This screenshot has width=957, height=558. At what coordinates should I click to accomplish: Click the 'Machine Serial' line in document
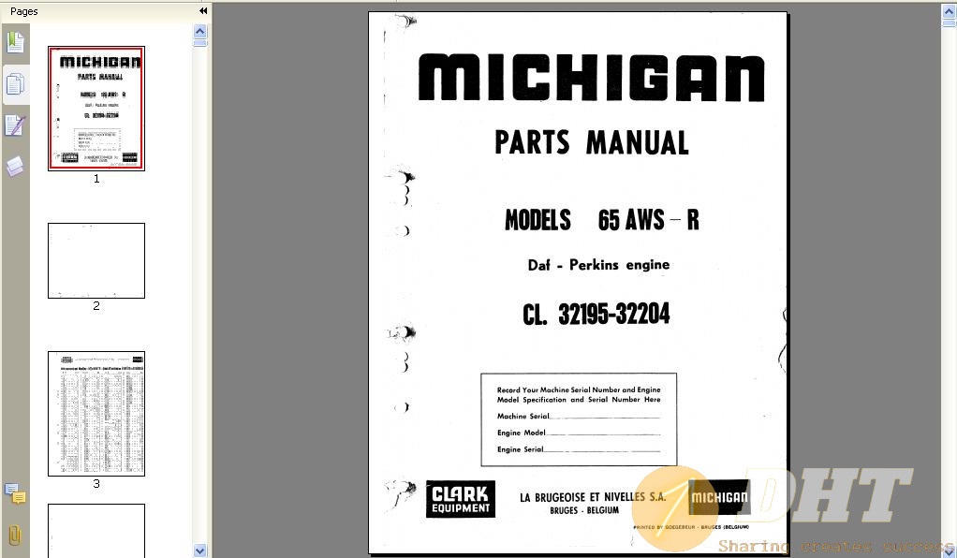click(579, 417)
